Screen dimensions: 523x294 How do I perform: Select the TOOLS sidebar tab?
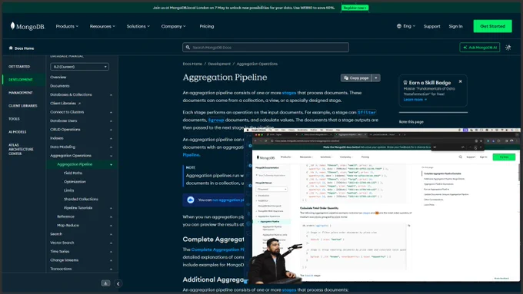[14, 118]
